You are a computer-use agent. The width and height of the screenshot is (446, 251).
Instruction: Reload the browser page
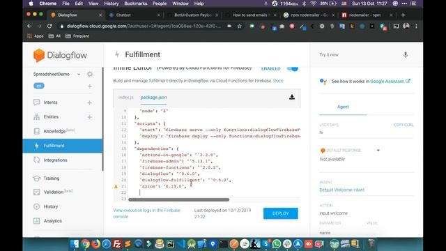pos(49,26)
